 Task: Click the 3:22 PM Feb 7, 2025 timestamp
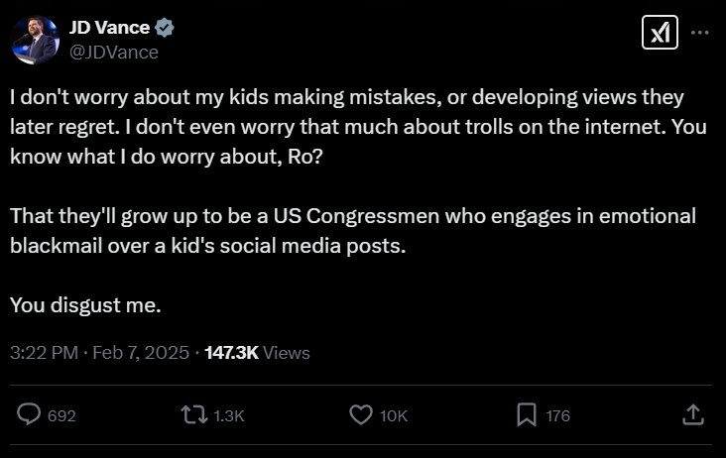tap(99, 353)
